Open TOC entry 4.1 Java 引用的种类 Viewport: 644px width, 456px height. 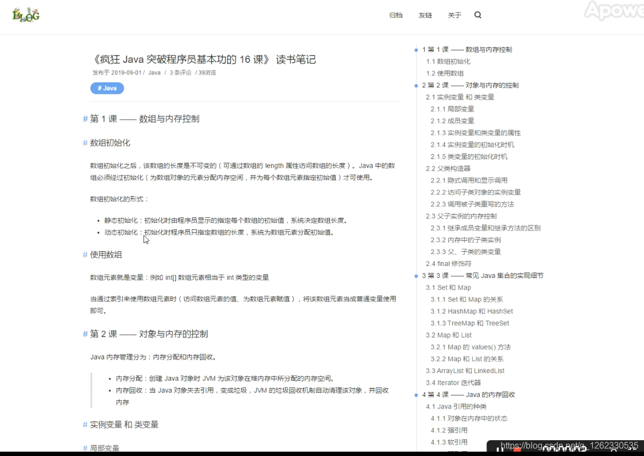(x=456, y=407)
